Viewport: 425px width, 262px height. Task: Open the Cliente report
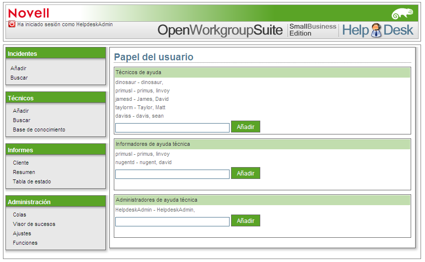click(21, 163)
